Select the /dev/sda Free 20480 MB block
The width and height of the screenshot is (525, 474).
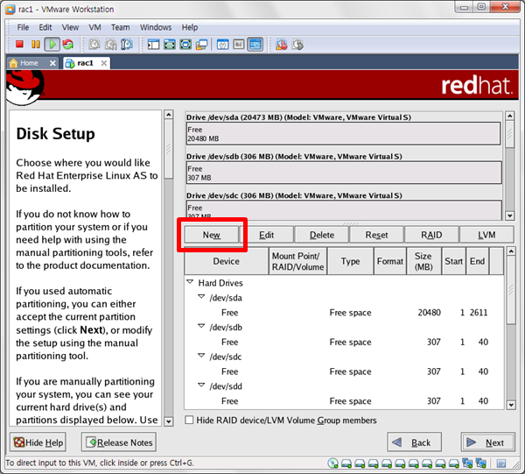(343, 134)
